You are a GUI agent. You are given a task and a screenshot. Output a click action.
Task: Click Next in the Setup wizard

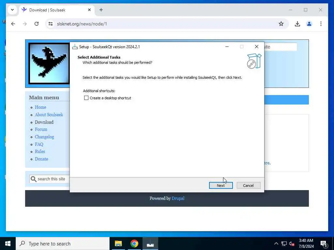221,185
